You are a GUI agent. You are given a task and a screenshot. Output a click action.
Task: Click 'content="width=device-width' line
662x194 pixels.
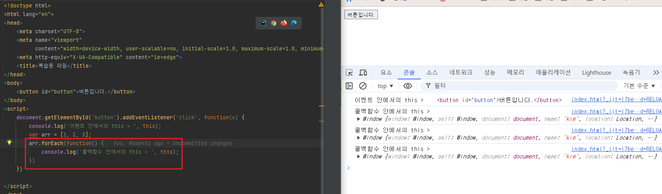coord(179,48)
